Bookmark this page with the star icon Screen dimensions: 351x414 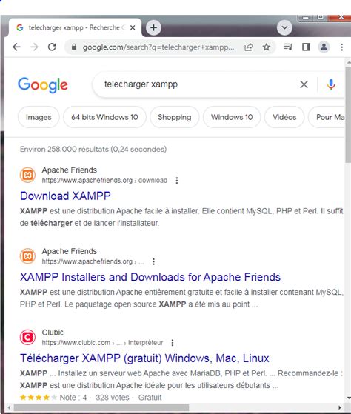(x=267, y=47)
